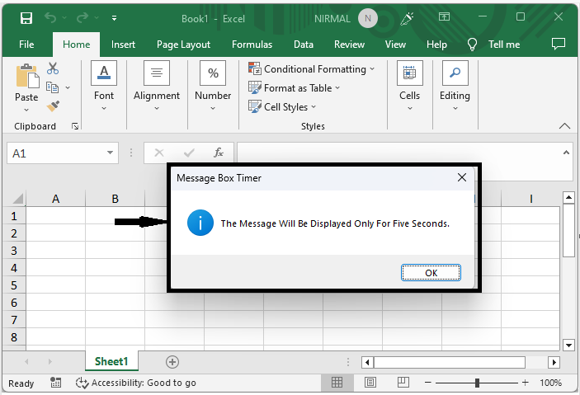Expand the Alignment group
580x395 pixels.
(x=157, y=87)
